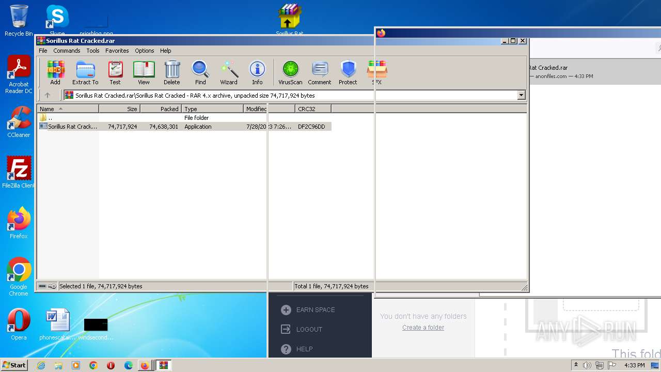The width and height of the screenshot is (661, 372).
Task: Click the network tray icon
Action: coord(599,365)
